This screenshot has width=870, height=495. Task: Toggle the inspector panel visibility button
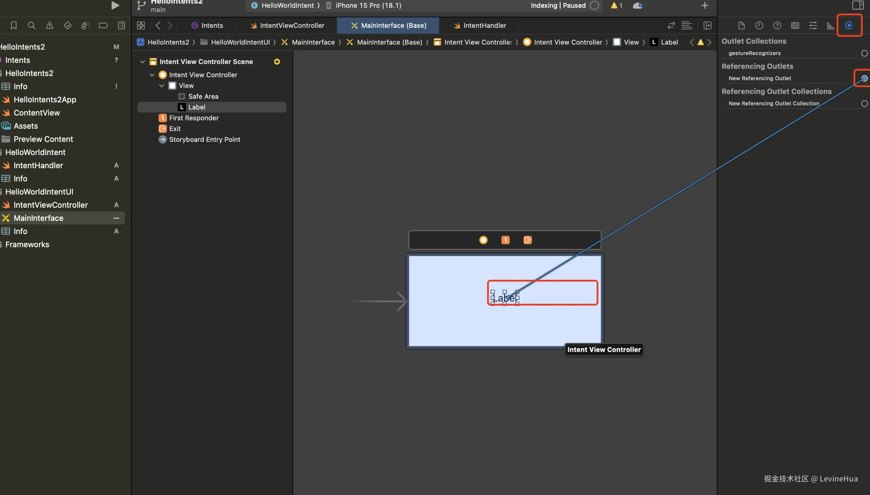857,5
